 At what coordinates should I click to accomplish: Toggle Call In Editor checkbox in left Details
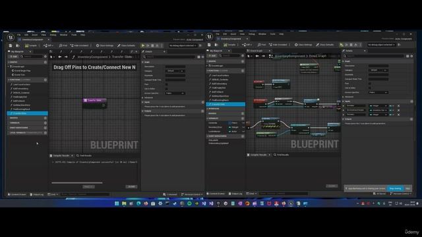pyautogui.click(x=166, y=89)
